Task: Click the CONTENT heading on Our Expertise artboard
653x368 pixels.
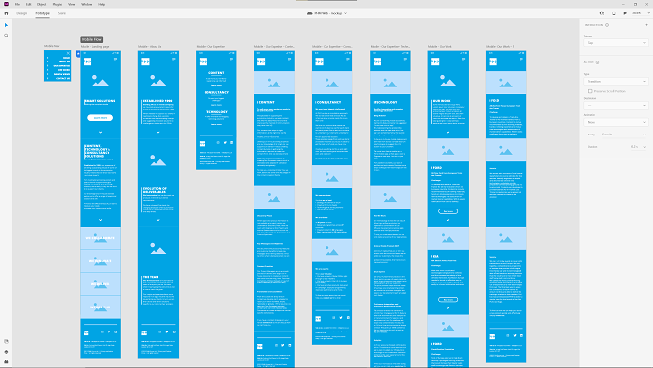Action: pyautogui.click(x=216, y=72)
